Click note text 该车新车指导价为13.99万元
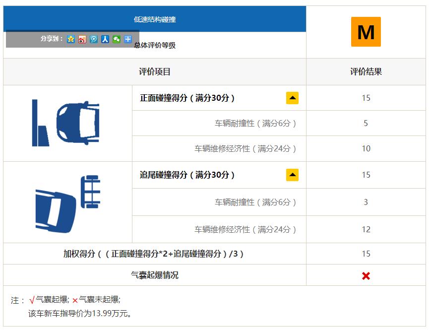 (x=79, y=313)
